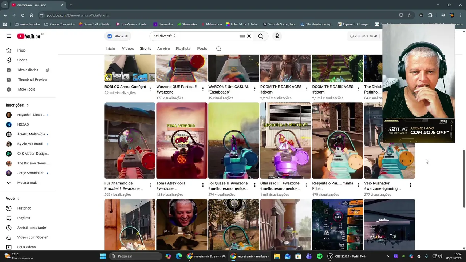Expand the Inscrições section chevron
466x262 pixels.
point(28,105)
